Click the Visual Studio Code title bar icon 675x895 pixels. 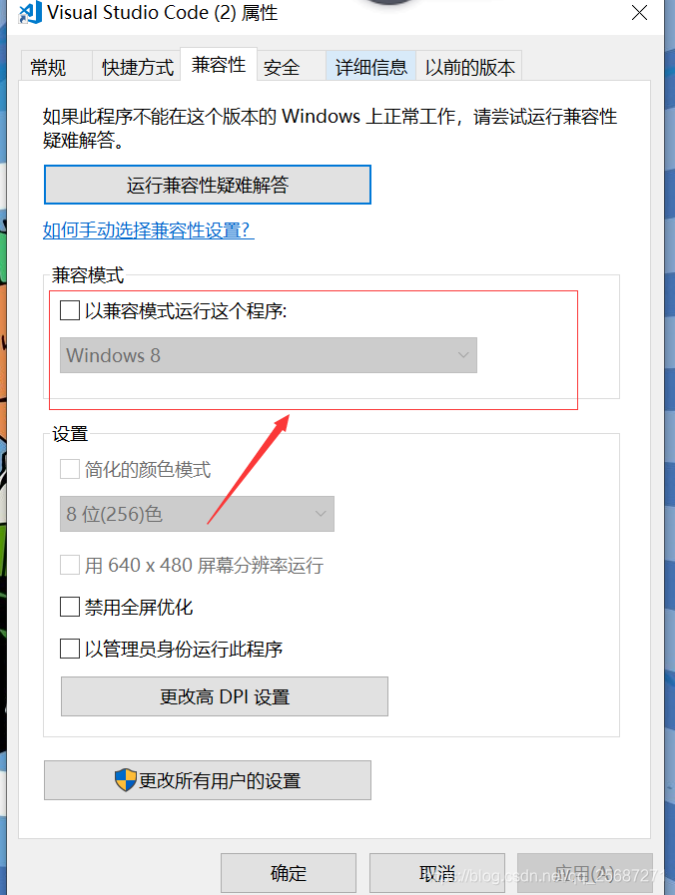pyautogui.click(x=30, y=13)
